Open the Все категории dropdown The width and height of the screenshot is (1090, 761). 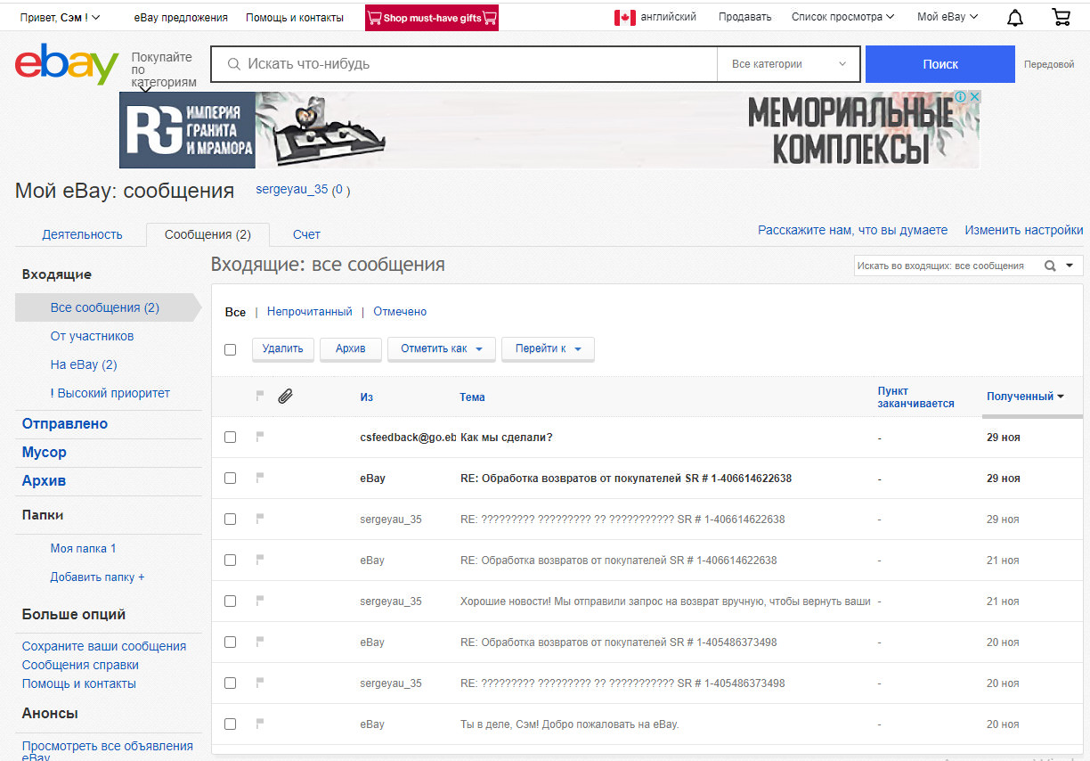tap(788, 64)
